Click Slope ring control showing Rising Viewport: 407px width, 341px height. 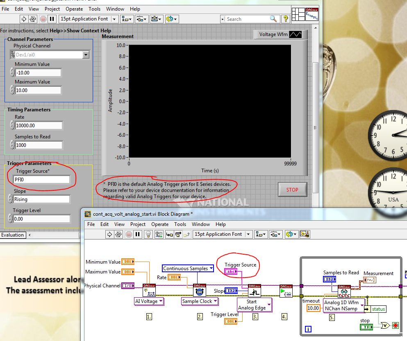pyautogui.click(x=41, y=199)
